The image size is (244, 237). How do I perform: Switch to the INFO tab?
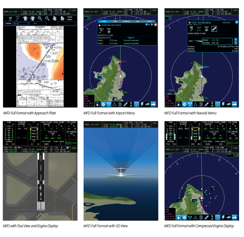pyautogui.click(x=149, y=21)
